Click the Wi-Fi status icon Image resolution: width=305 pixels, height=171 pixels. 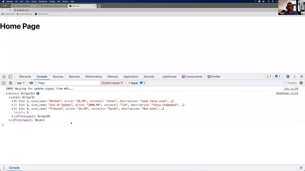pos(268,1)
